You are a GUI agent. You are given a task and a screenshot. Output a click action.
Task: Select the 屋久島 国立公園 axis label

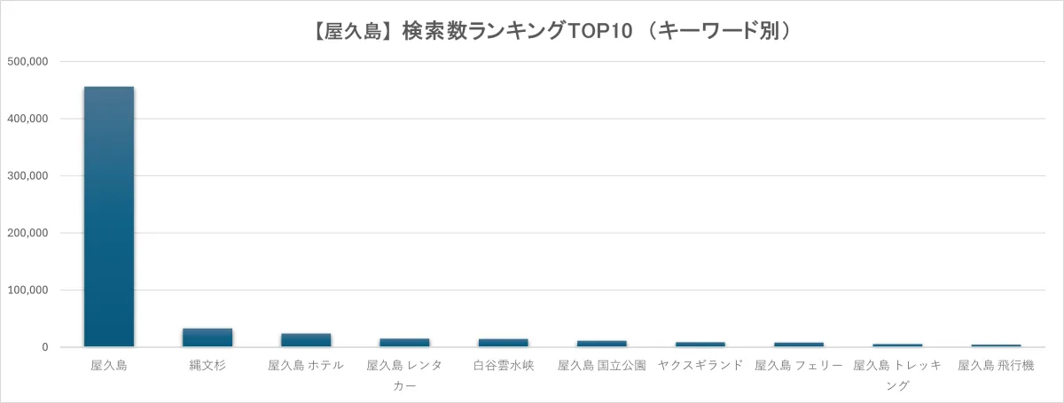point(601,366)
